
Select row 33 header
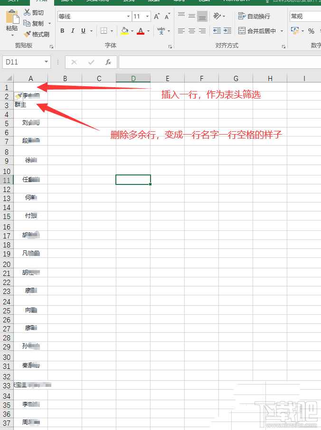point(7,385)
